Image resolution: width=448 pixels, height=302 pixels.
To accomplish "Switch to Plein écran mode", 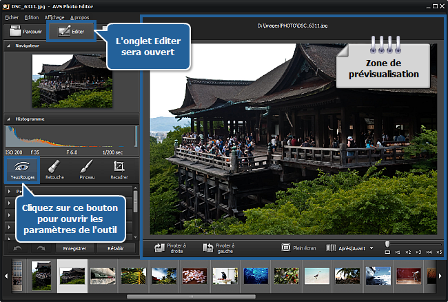I will click(299, 248).
